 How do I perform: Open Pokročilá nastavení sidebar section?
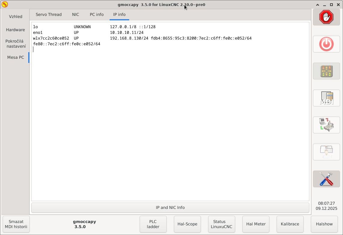(16, 43)
